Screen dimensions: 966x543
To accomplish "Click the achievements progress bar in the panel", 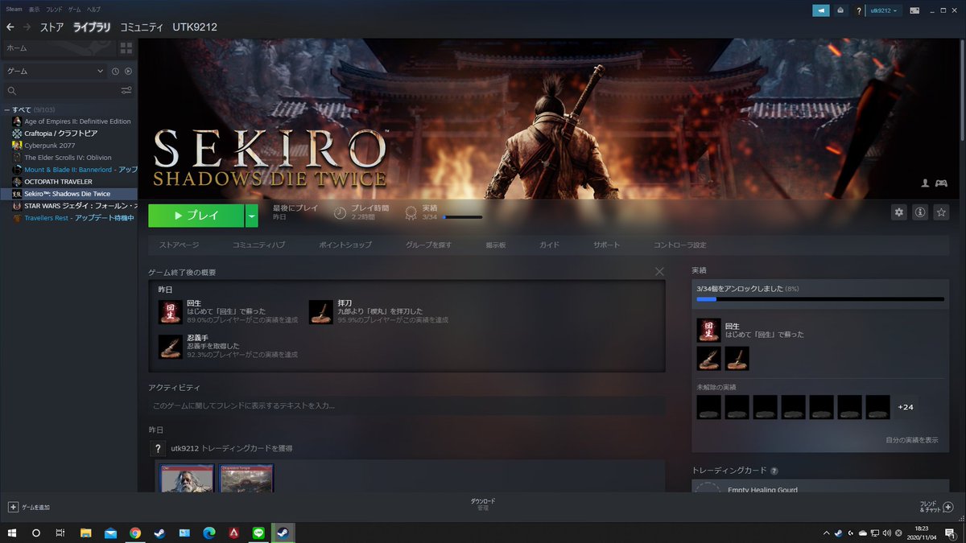I will click(x=820, y=299).
